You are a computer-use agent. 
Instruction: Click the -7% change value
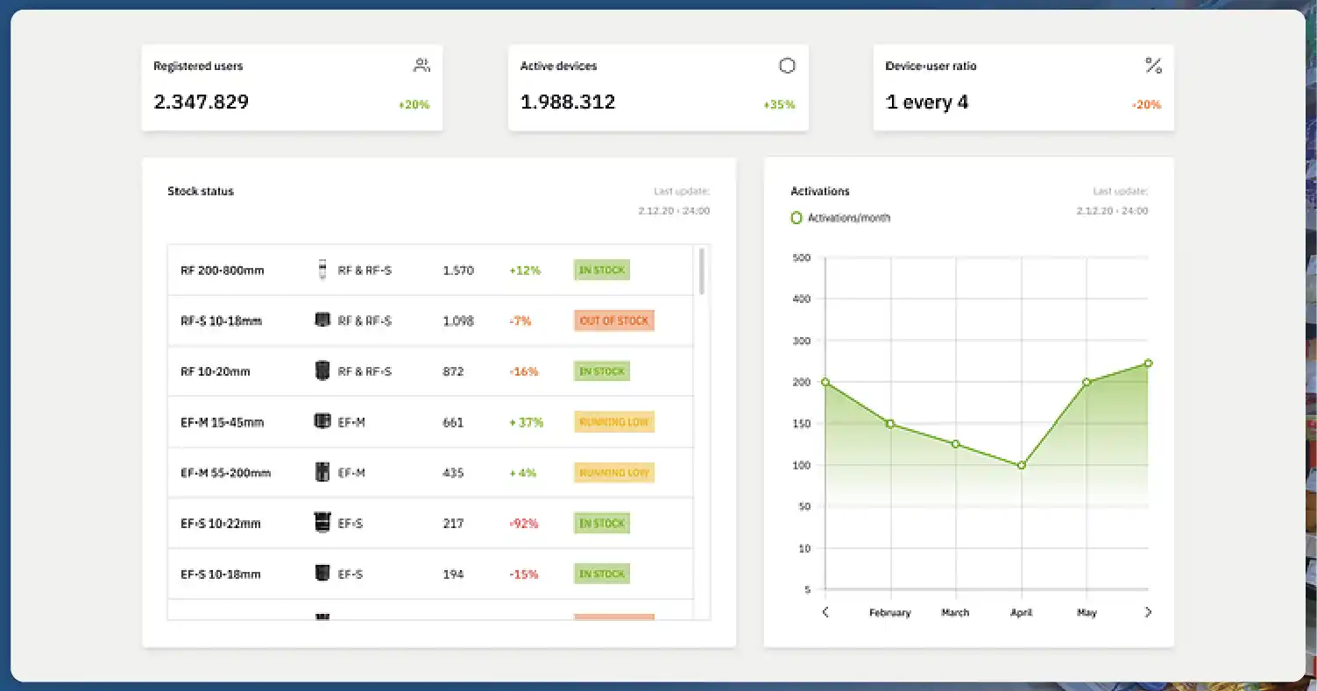point(520,321)
